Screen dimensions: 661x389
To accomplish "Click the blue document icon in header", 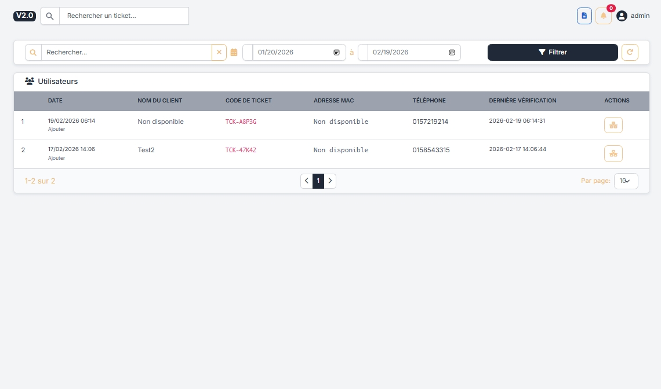I will coord(584,16).
